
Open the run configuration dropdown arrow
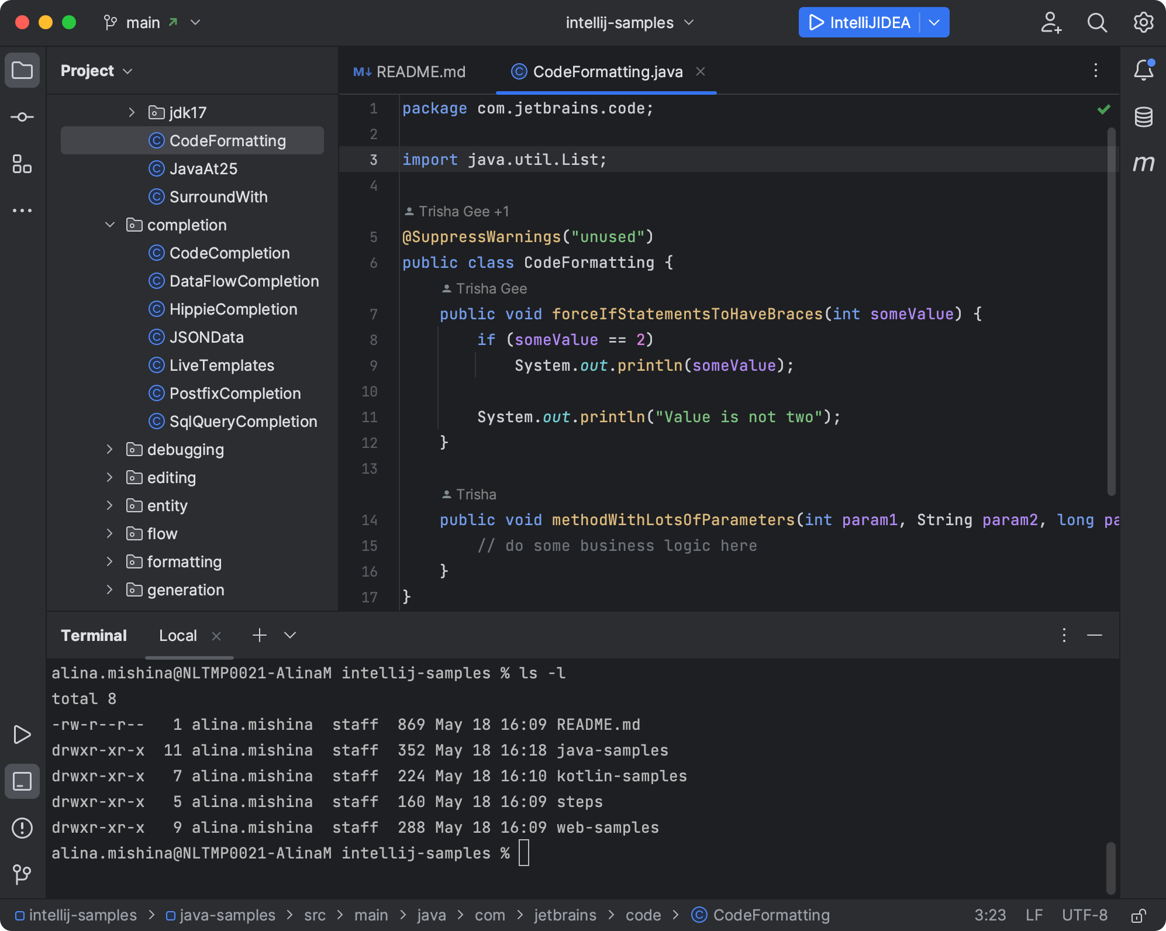coord(933,22)
